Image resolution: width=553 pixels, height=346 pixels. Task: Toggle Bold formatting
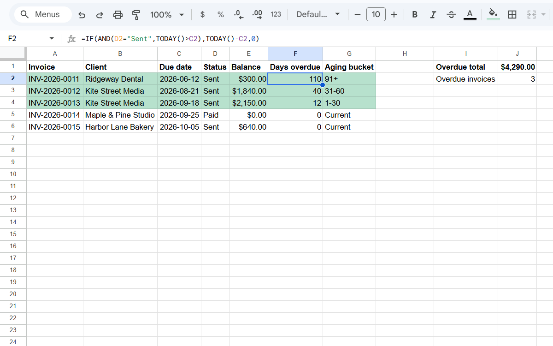click(415, 15)
